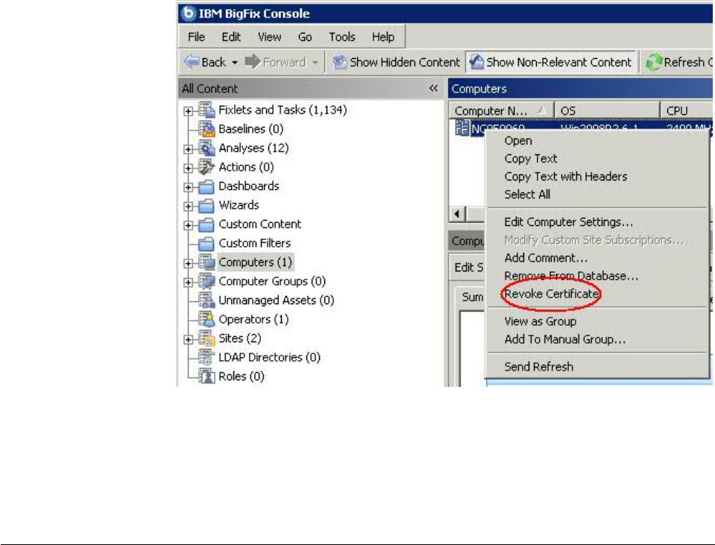This screenshot has height=545, width=715.
Task: Select View as Group
Action: (598, 321)
